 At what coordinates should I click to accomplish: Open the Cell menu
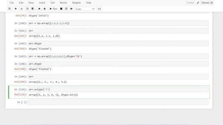click(x=53, y=3)
